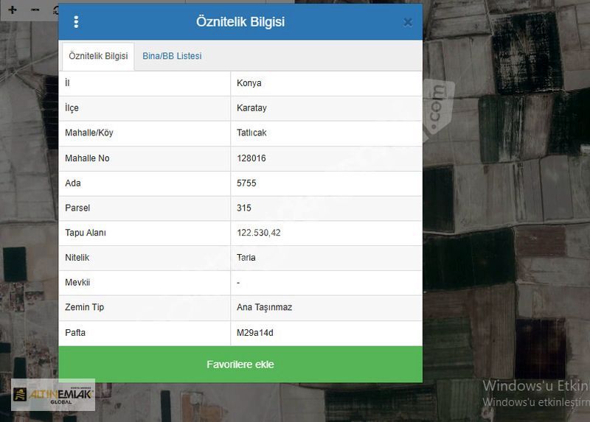
Task: Click the zoom in plus icon
Action: pos(13,10)
